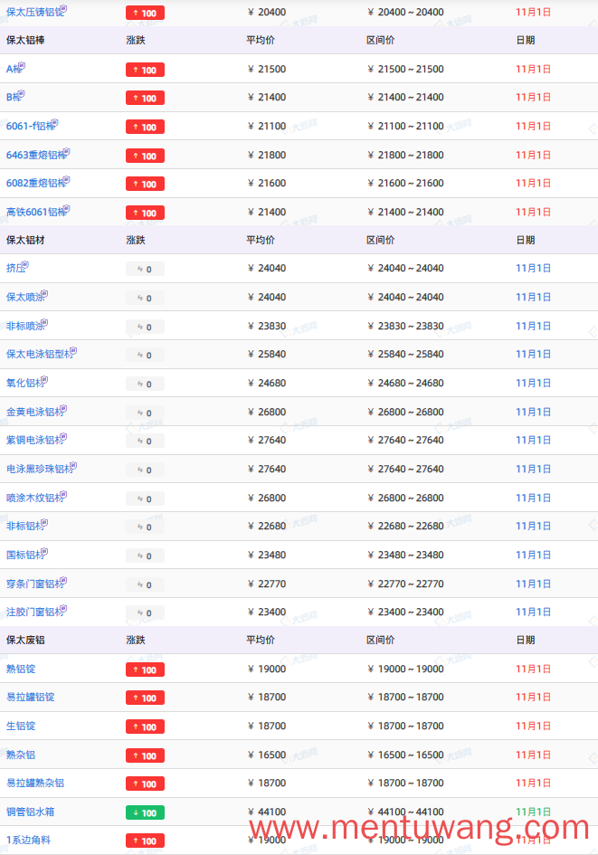Viewport: 598px width, 855px height.
Task: Click the average price ¥ 16500
Action: 267,755
